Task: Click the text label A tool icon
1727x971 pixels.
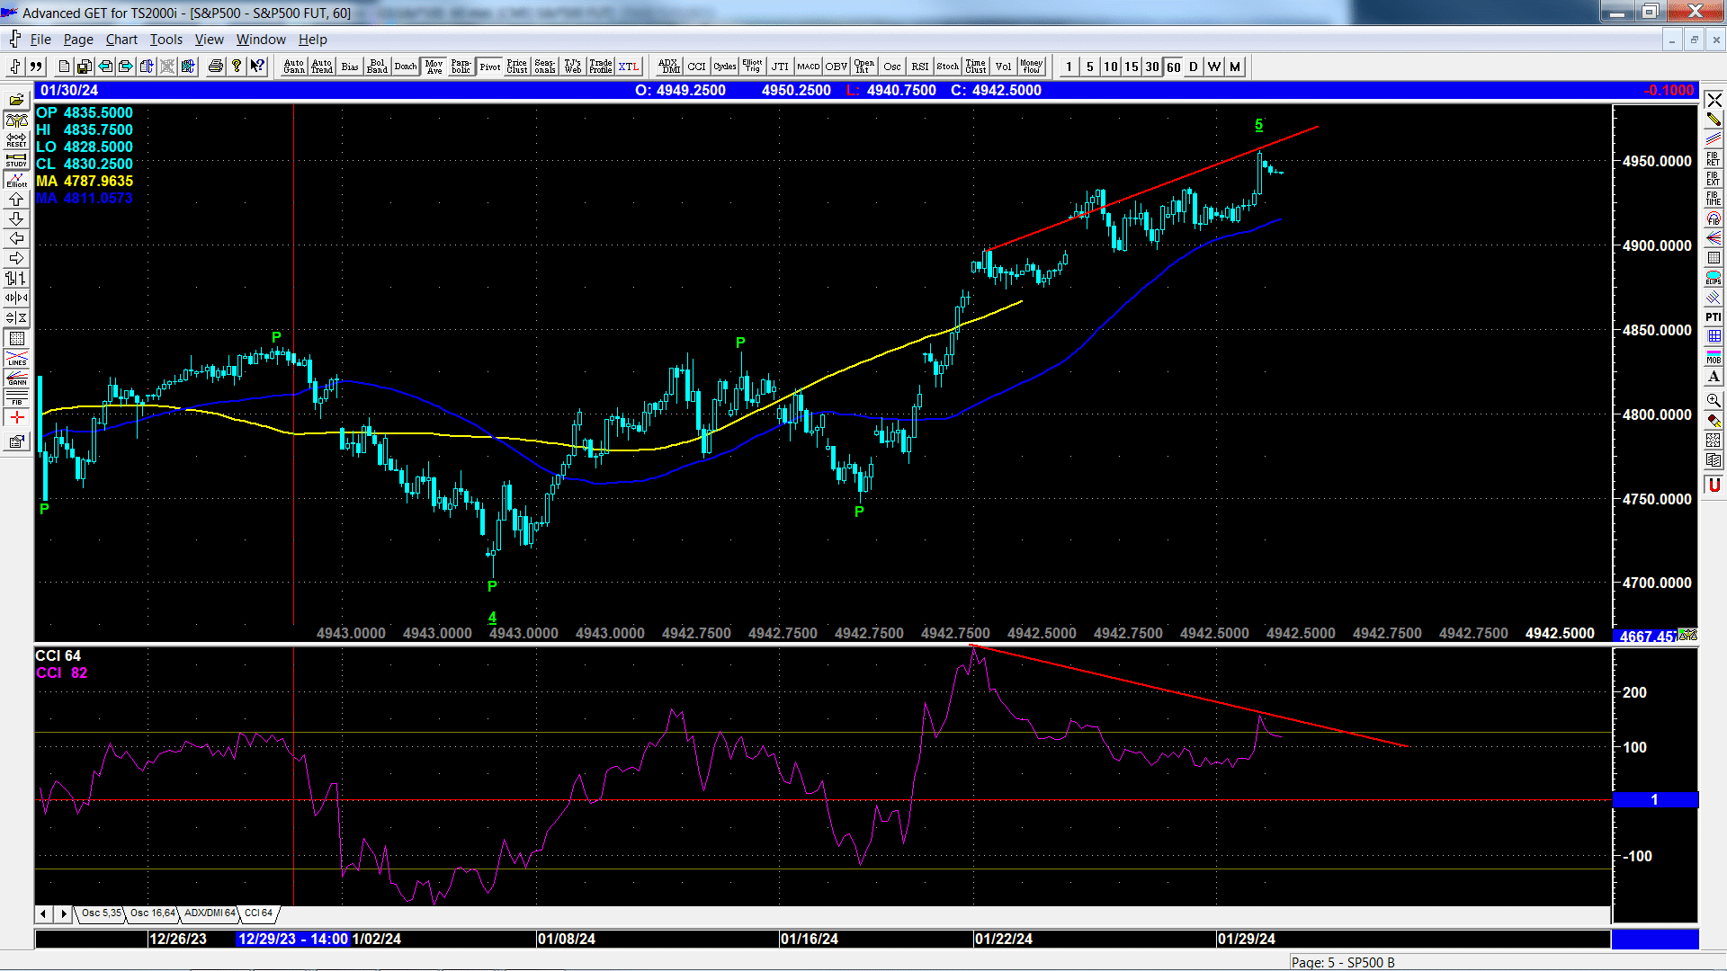Action: [x=1714, y=377]
